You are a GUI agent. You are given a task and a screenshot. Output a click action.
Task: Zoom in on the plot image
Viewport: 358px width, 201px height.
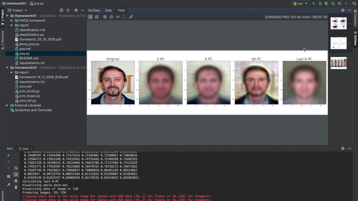[105, 17]
